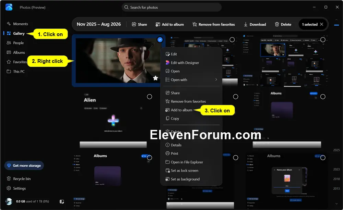The image size is (343, 210).
Task: Open the Favorites star in the sidebar
Action: pos(9,62)
